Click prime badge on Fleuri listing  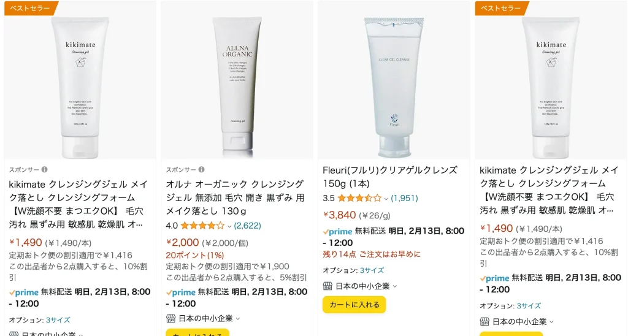[338, 232]
